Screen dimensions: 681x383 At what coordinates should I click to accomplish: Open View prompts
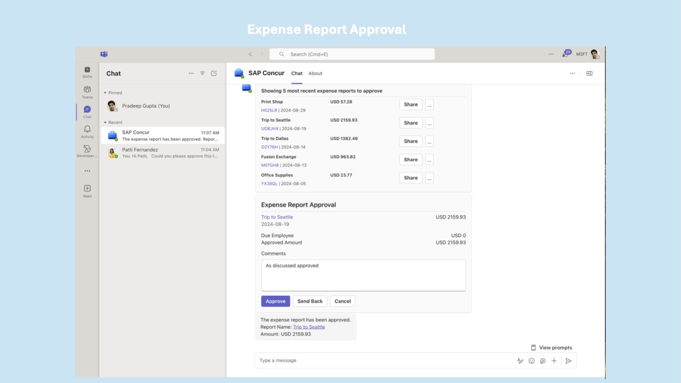click(551, 348)
